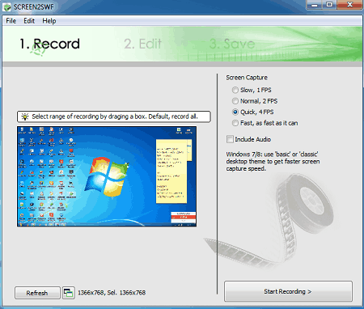Click the Refresh button
This screenshot has height=309, width=364.
click(37, 293)
